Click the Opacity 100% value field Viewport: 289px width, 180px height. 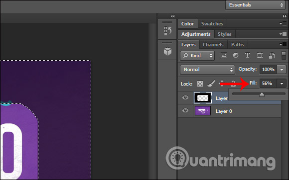click(x=268, y=70)
